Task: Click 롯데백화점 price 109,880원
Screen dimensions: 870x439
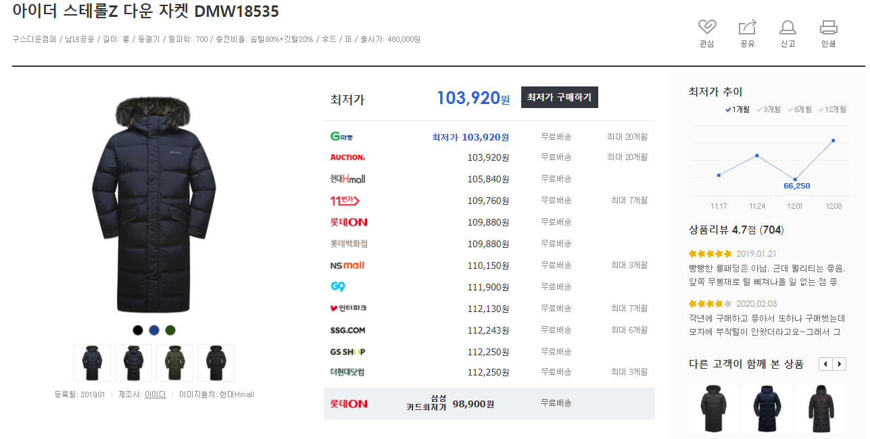Action: pos(488,244)
